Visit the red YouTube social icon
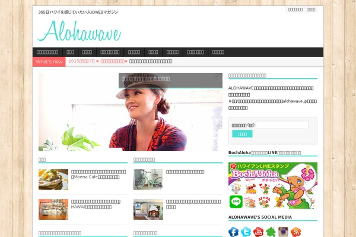Screen dimensions: 356x237 [258, 232]
